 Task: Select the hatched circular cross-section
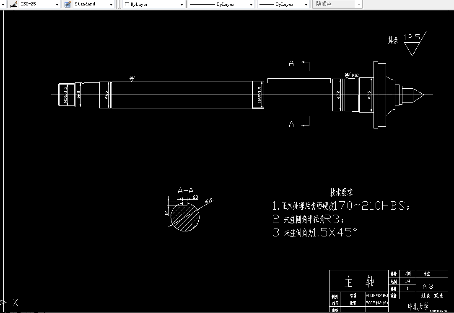coord(185,216)
